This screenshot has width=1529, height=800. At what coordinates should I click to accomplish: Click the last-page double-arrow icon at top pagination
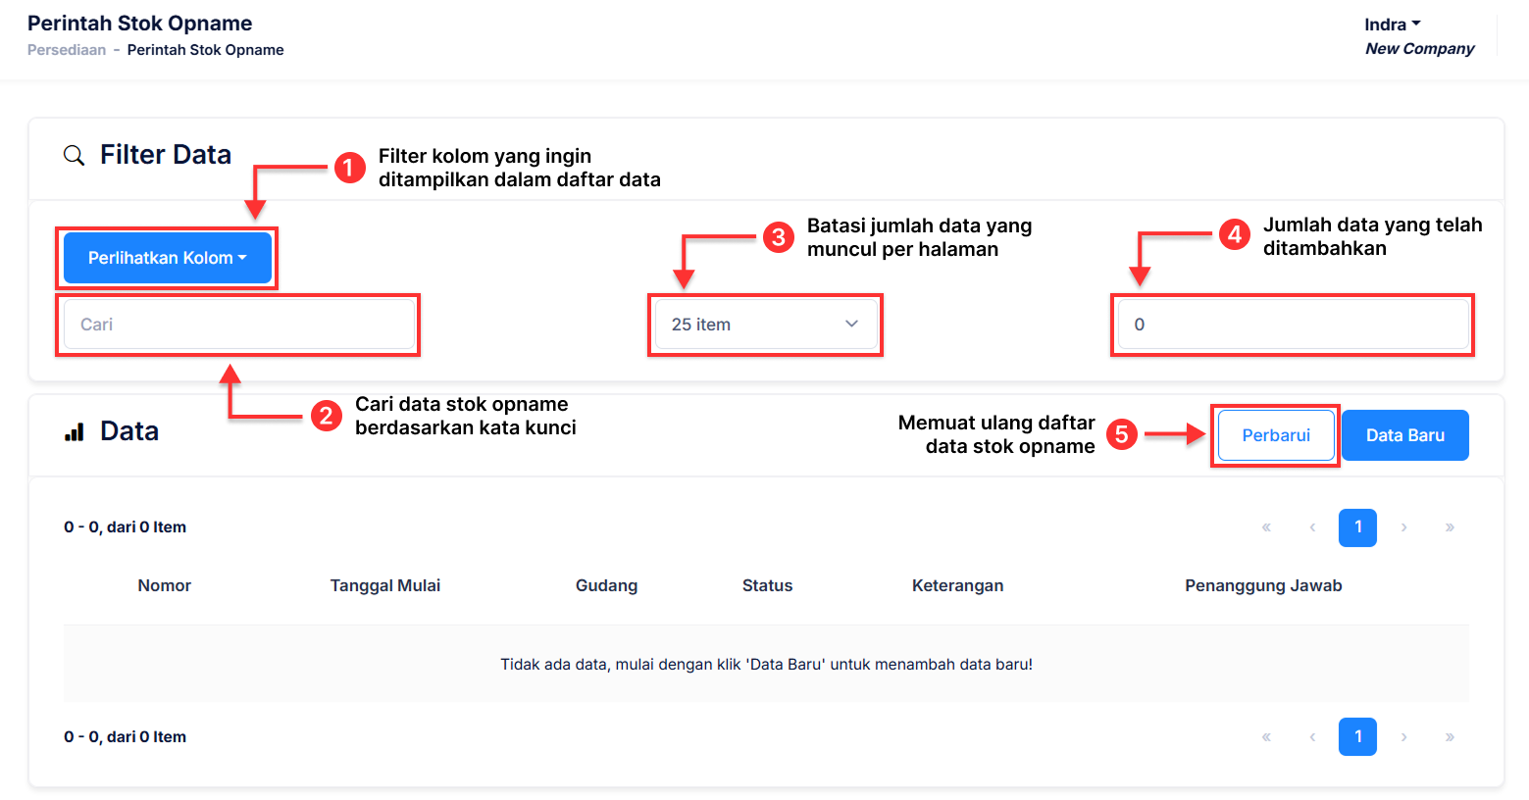[1450, 527]
